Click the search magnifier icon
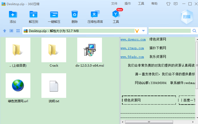This screenshot has height=124, width=198. coord(194,31)
